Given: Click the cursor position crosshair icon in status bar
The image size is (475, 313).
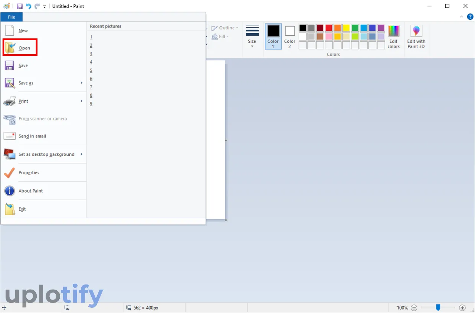Looking at the screenshot, I should pyautogui.click(x=4, y=308).
